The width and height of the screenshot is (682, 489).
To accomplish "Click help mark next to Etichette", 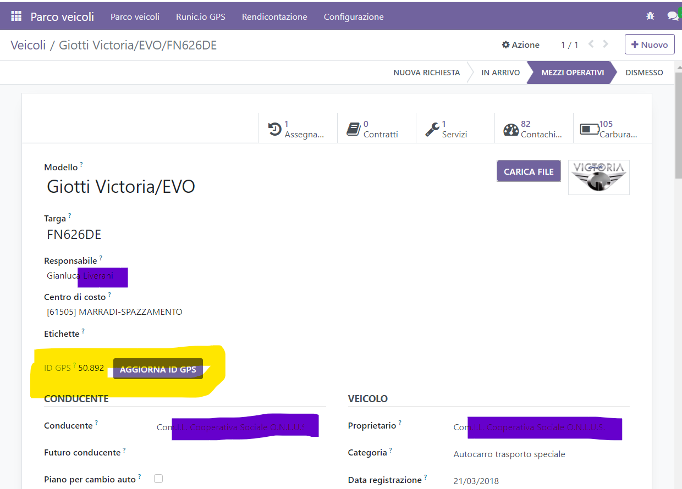I will 83,331.
